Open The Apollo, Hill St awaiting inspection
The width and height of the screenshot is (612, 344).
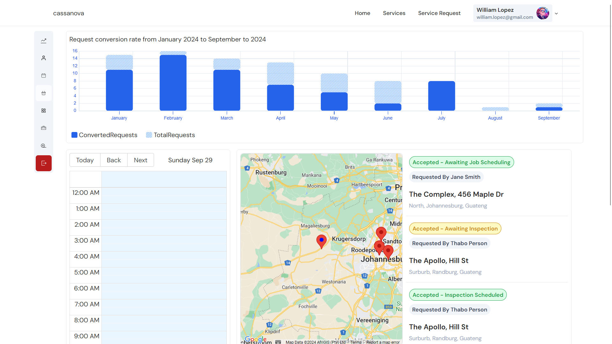(439, 260)
